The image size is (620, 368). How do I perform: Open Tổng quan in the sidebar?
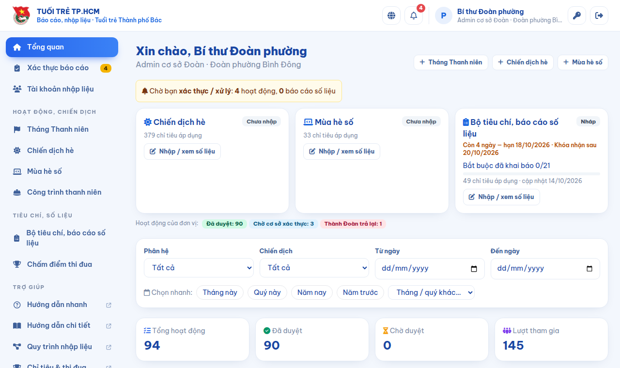point(62,47)
